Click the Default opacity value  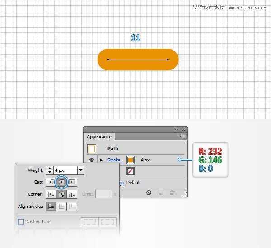[x=134, y=183]
